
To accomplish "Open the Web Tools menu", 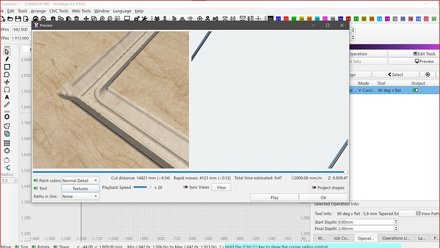I will click(81, 11).
